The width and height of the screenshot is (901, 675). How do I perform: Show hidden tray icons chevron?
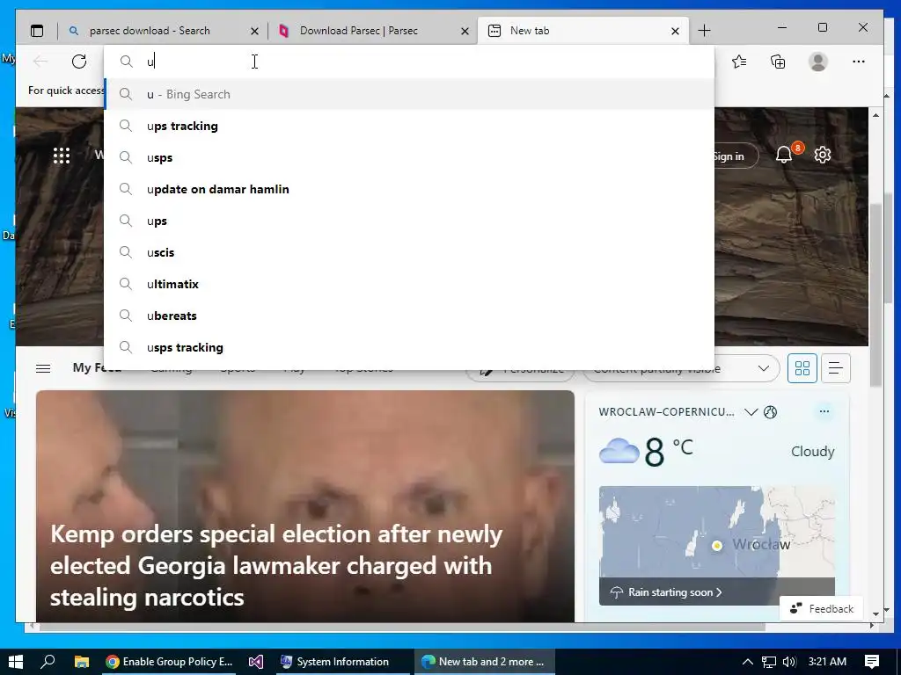click(747, 662)
